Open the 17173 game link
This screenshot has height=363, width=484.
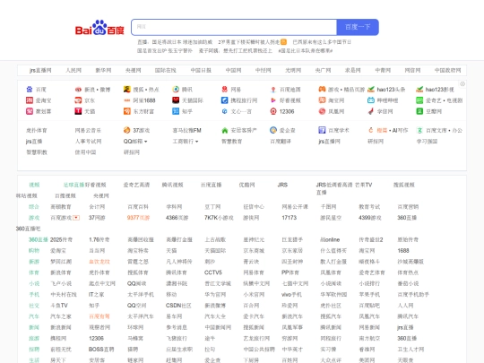(289, 218)
